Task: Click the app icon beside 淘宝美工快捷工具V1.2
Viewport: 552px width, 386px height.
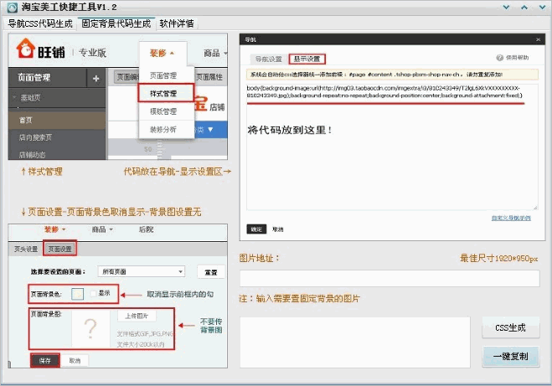Action: click(x=13, y=8)
